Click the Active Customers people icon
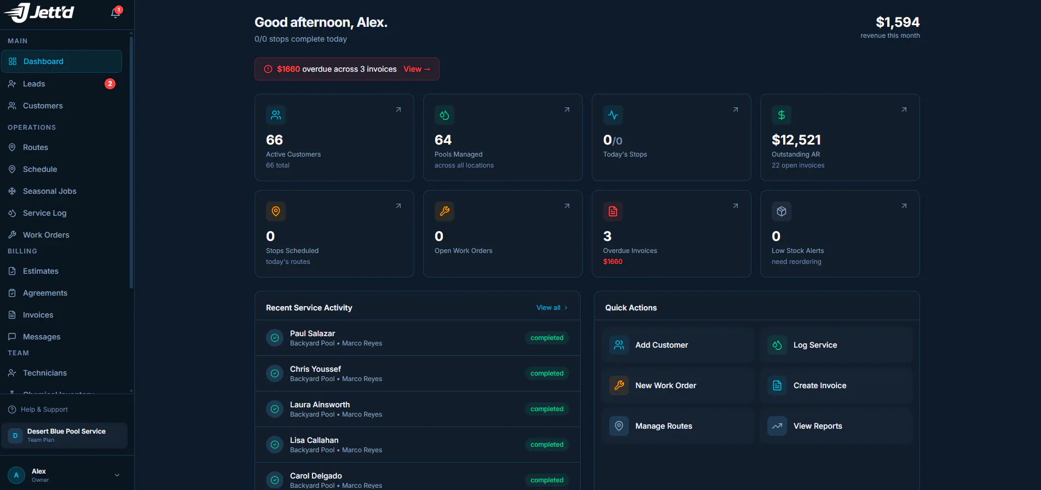 coord(276,115)
